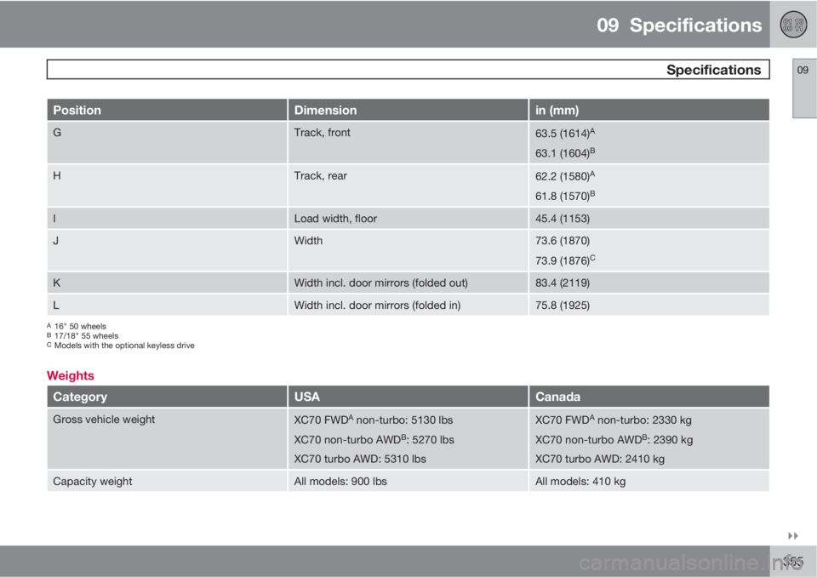The height and width of the screenshot is (577, 817).
Task: Click the red 'Weights' heading
Action: (x=71, y=375)
